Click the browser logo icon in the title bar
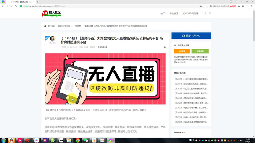Screen dimensions: 255x143 (3, 2)
